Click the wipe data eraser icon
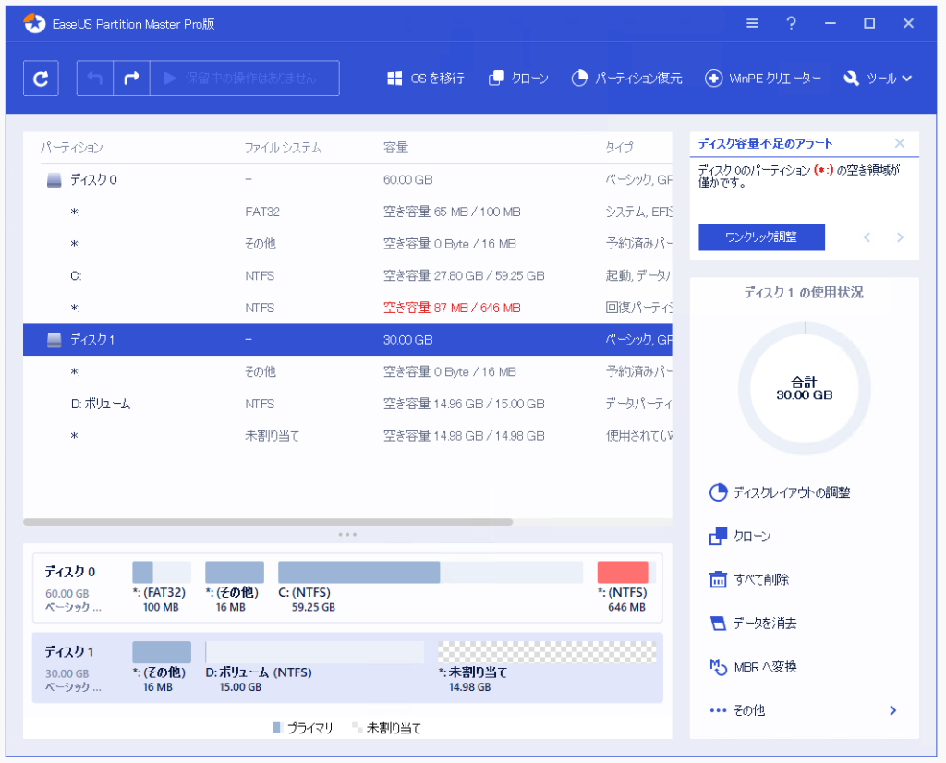Viewport: 946px width, 763px height. point(718,624)
